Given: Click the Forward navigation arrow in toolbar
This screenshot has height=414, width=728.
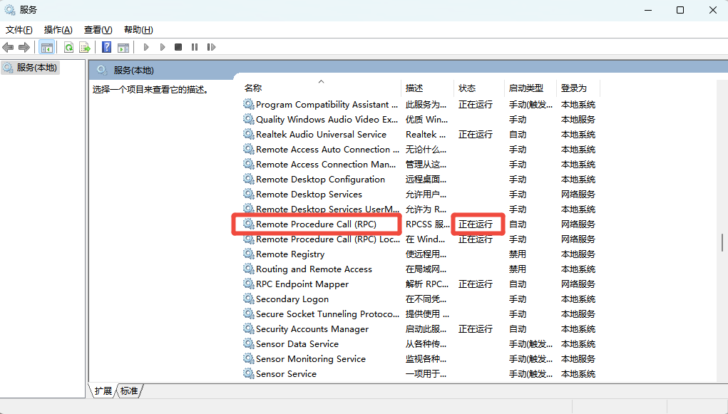Looking at the screenshot, I should point(24,47).
